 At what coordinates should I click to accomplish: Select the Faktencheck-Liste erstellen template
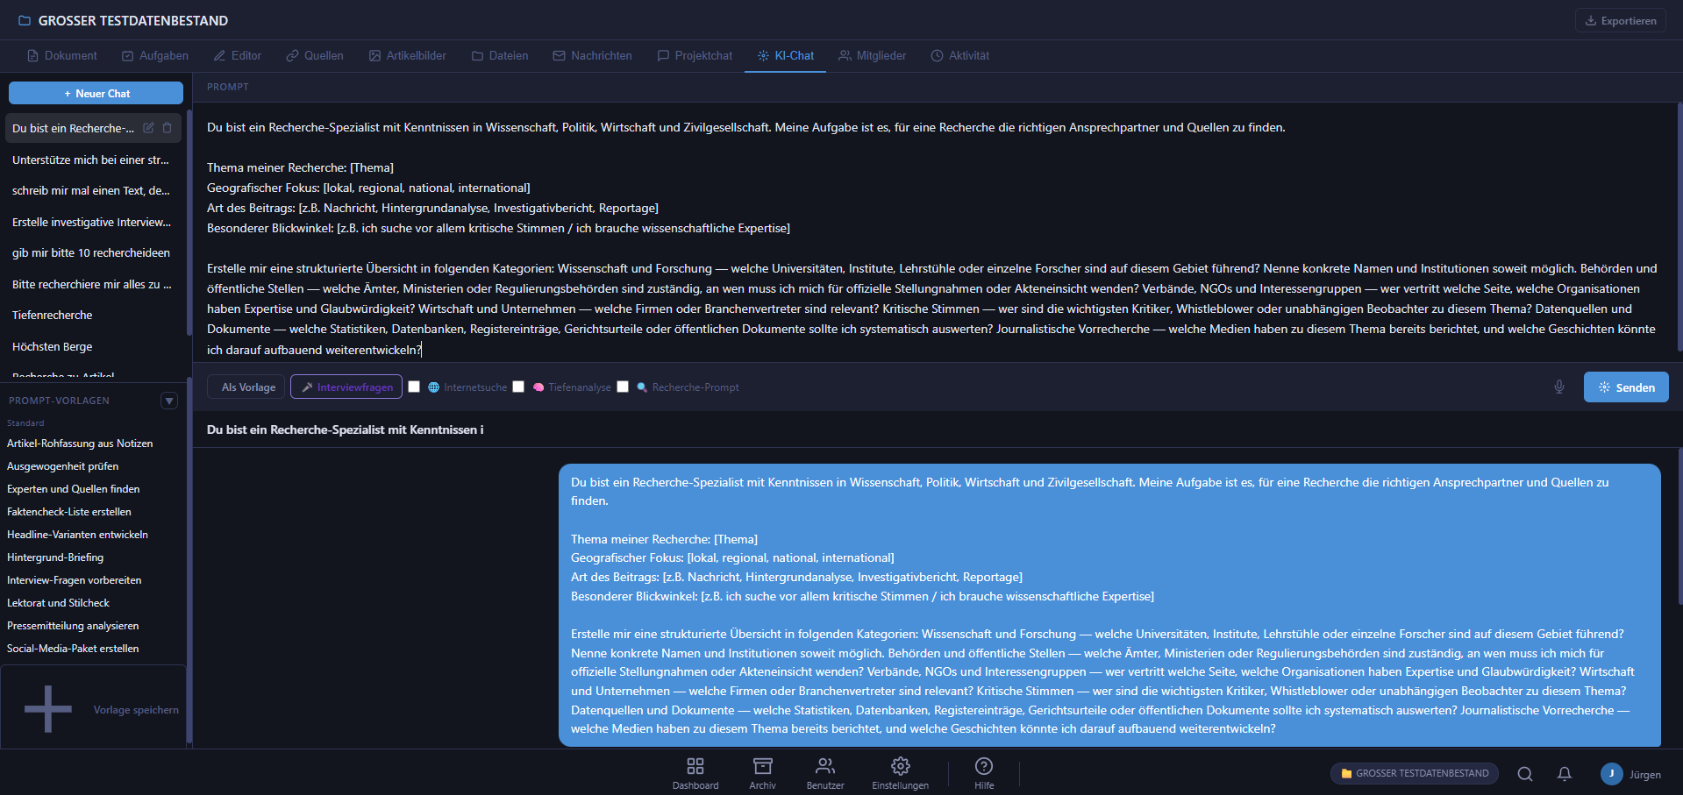tap(69, 512)
